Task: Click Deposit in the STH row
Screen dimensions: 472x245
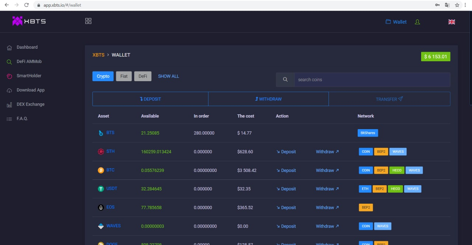Action: point(286,152)
